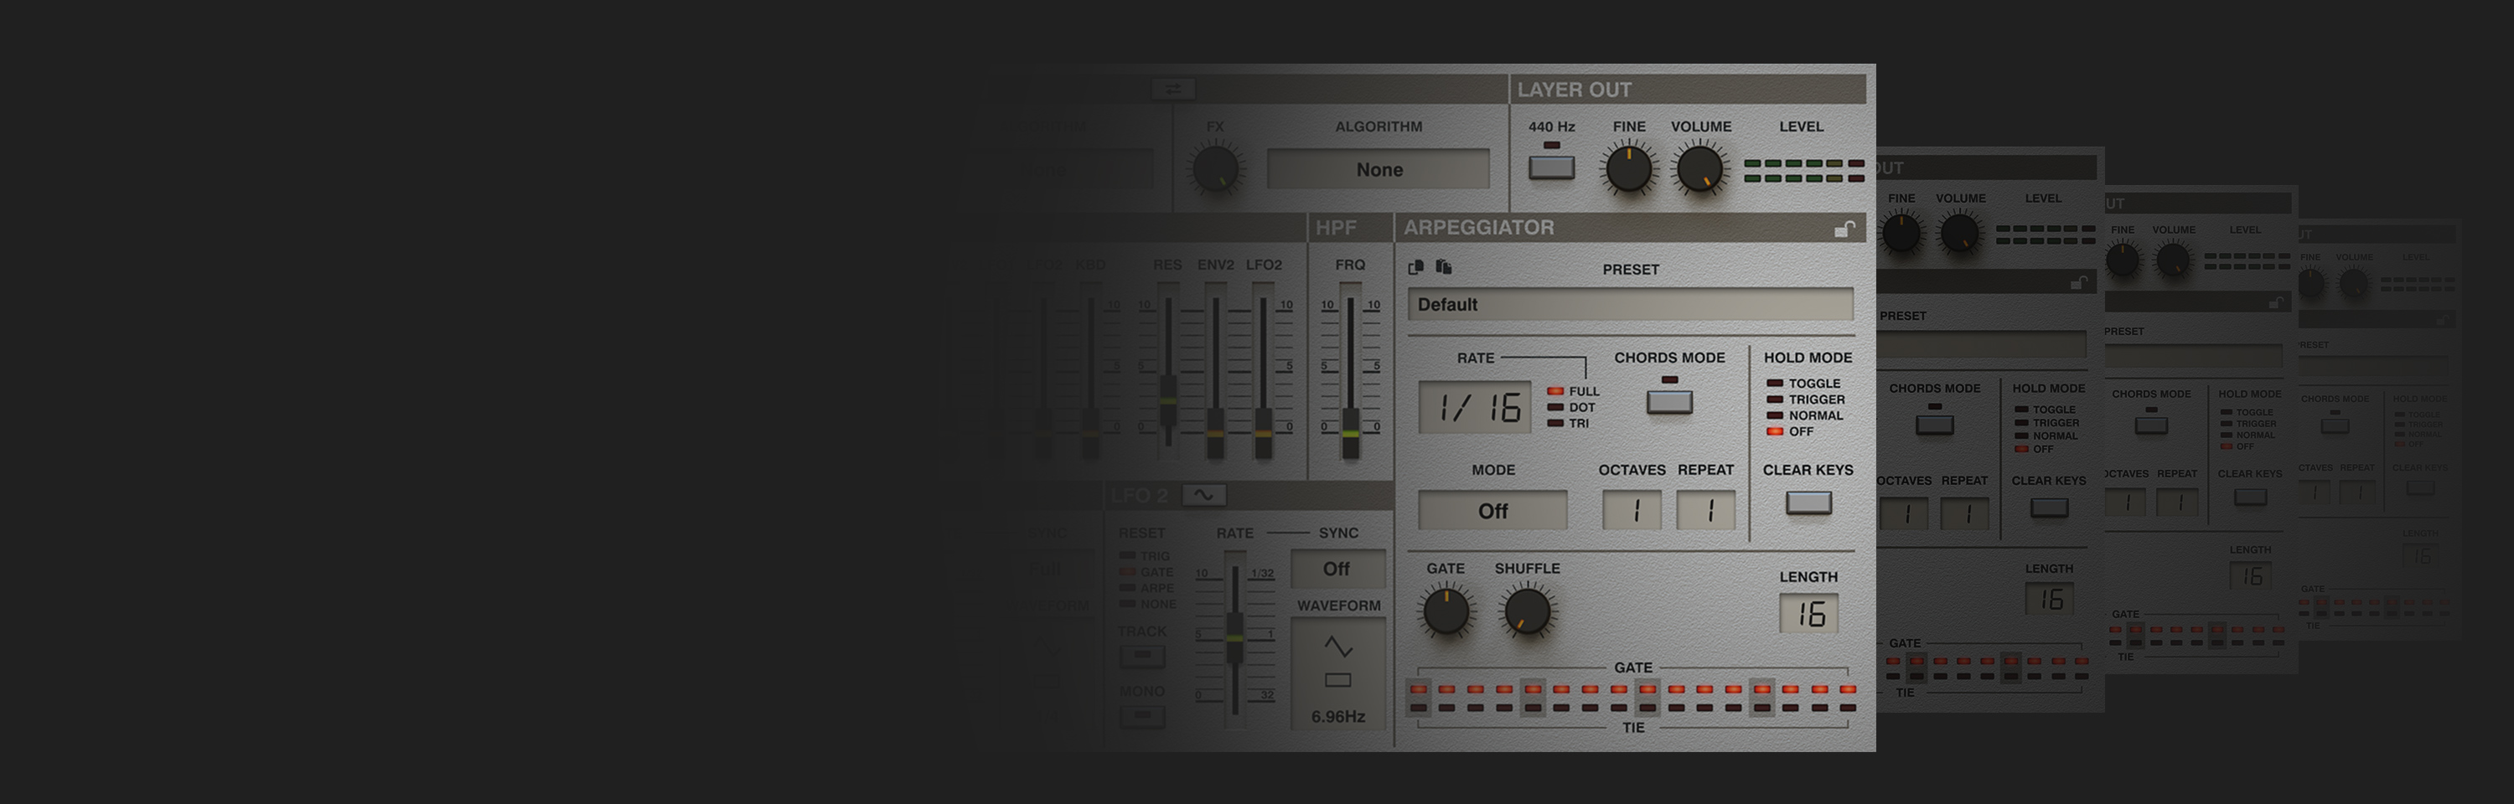The width and height of the screenshot is (2514, 804).
Task: Click LENGTH display in third background panel
Action: pos(2251,575)
